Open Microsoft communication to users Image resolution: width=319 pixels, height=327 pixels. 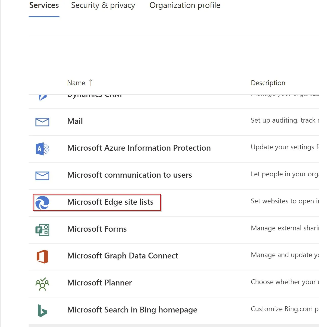point(129,175)
